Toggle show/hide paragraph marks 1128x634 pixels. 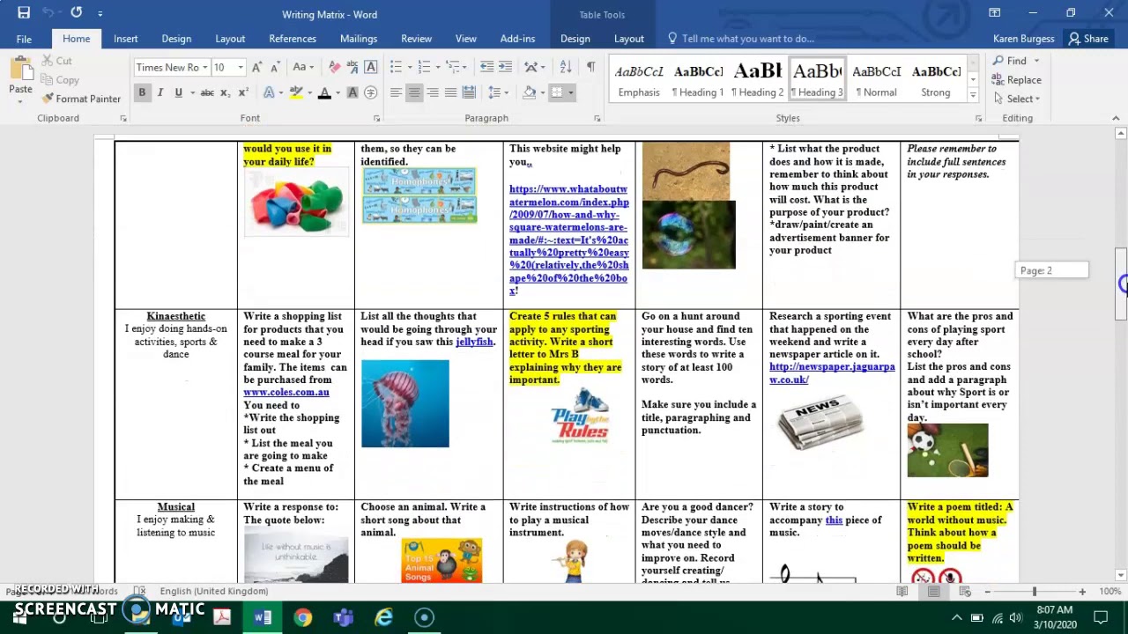590,67
